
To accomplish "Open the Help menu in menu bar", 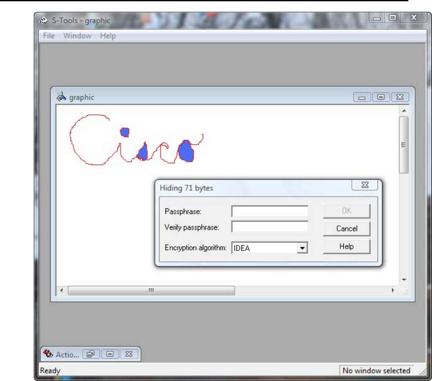I will (x=108, y=36).
